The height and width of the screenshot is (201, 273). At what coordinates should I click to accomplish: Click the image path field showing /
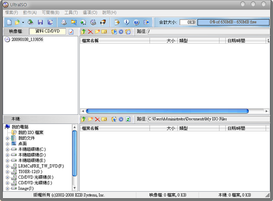point(209,32)
